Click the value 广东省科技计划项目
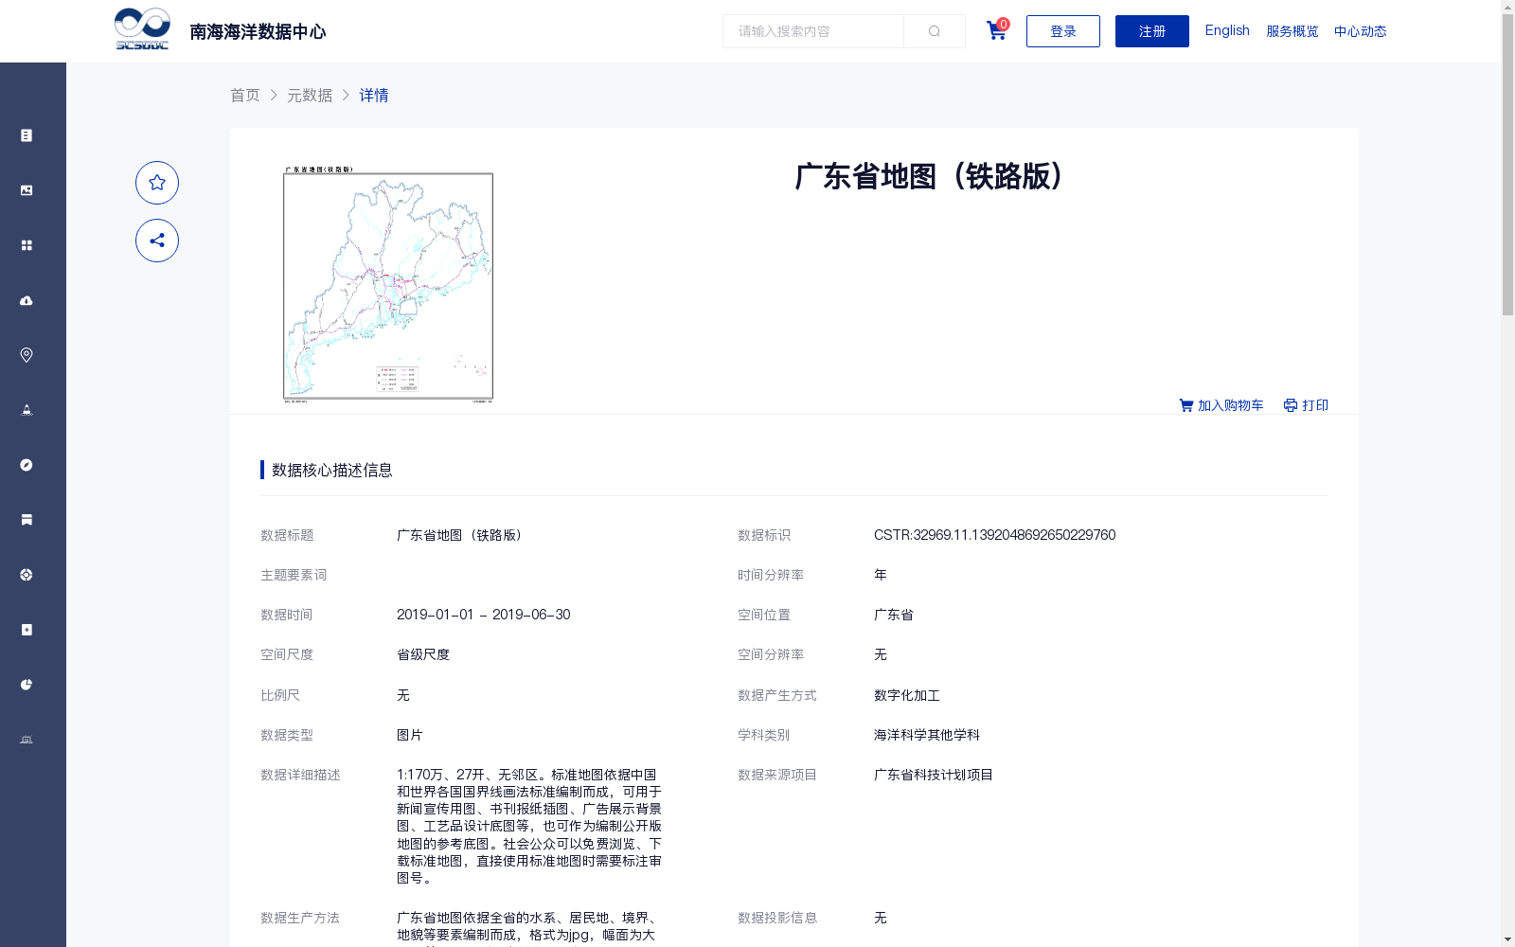 (934, 775)
